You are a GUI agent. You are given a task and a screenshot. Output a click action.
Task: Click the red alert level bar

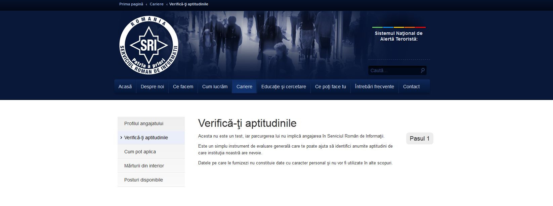click(420, 27)
